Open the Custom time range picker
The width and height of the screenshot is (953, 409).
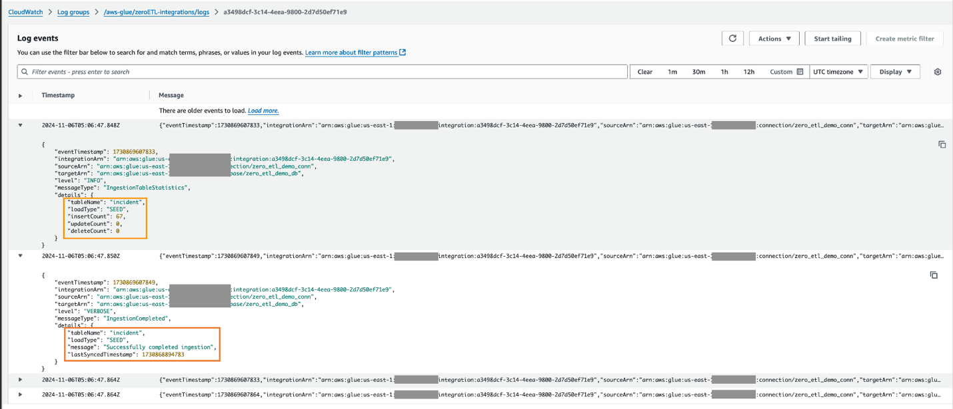pos(786,72)
